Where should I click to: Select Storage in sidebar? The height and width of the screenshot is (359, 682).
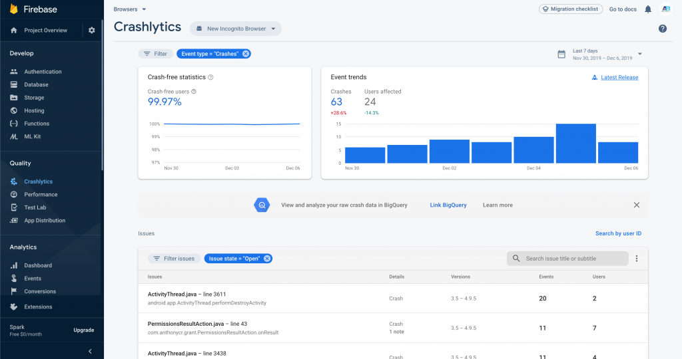[x=34, y=98]
